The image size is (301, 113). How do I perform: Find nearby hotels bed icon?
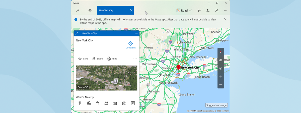point(106,103)
